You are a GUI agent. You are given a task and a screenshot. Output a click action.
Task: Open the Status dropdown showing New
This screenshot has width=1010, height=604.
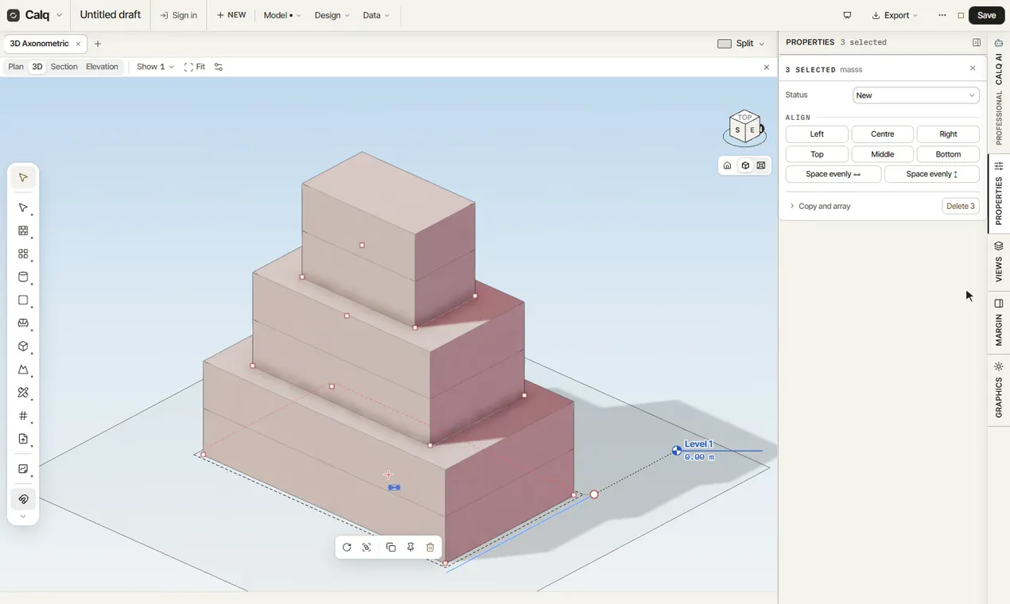coord(915,95)
